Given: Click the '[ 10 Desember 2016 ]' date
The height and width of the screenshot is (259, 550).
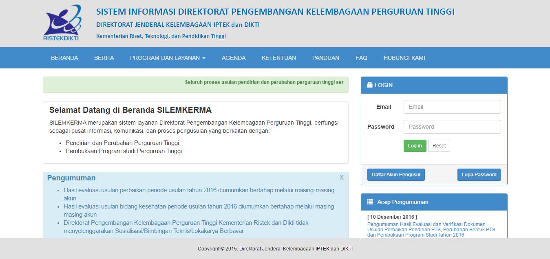Looking at the screenshot, I should click(x=392, y=217).
